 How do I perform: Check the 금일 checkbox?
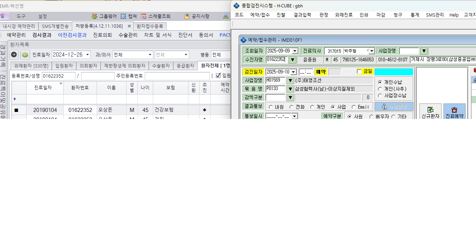tap(359, 72)
